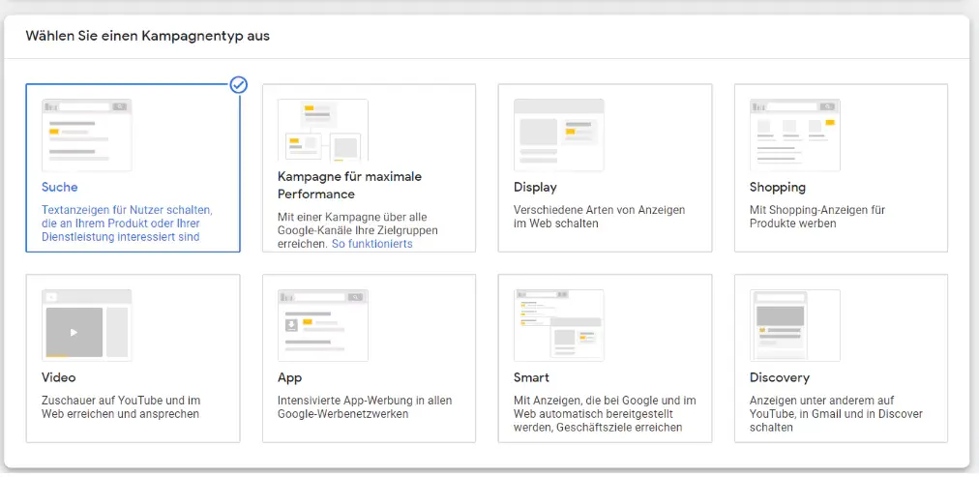Viewport: 979px width, 477px height.
Task: Click the Display campaign illustration icon
Action: click(x=558, y=134)
